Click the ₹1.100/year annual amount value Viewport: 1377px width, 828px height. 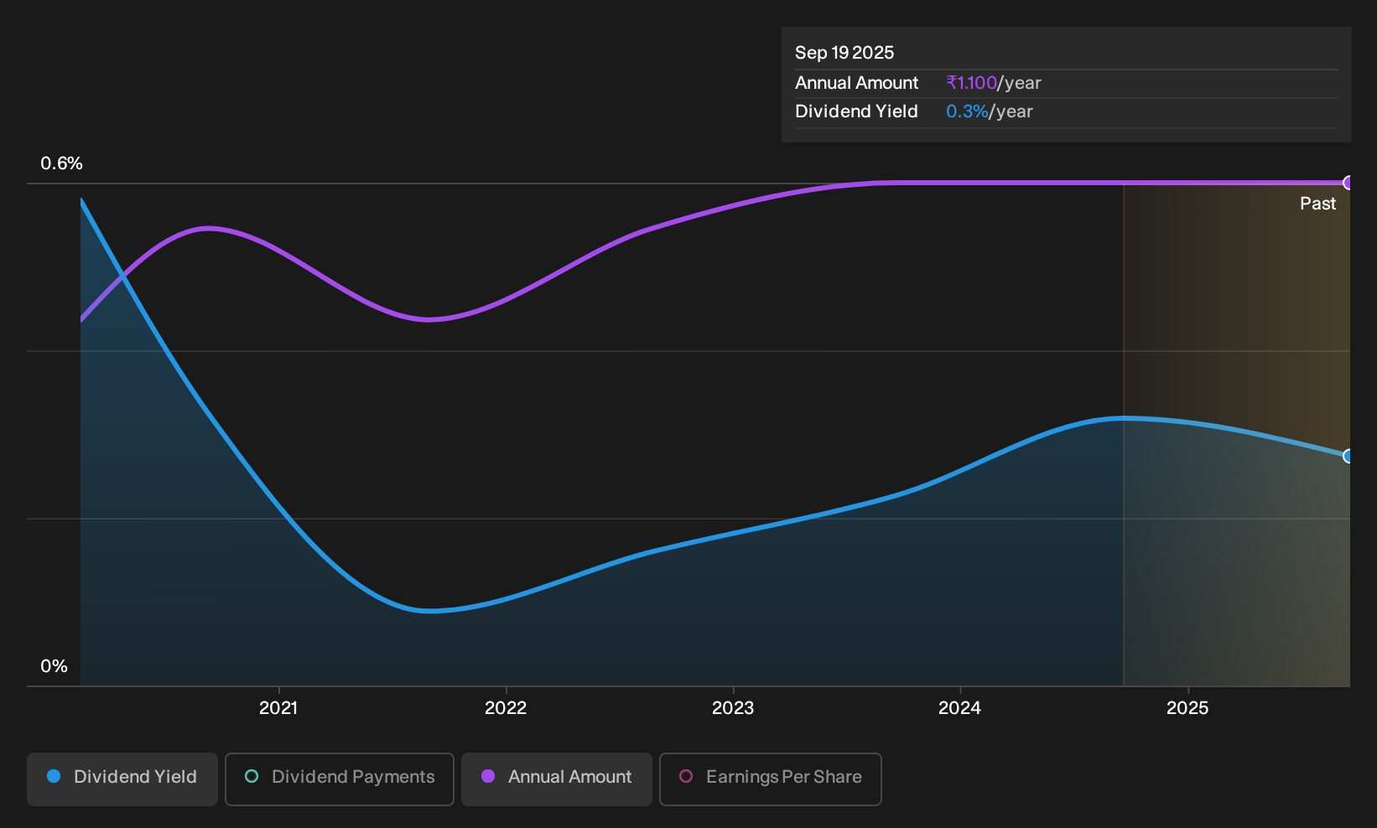(994, 83)
